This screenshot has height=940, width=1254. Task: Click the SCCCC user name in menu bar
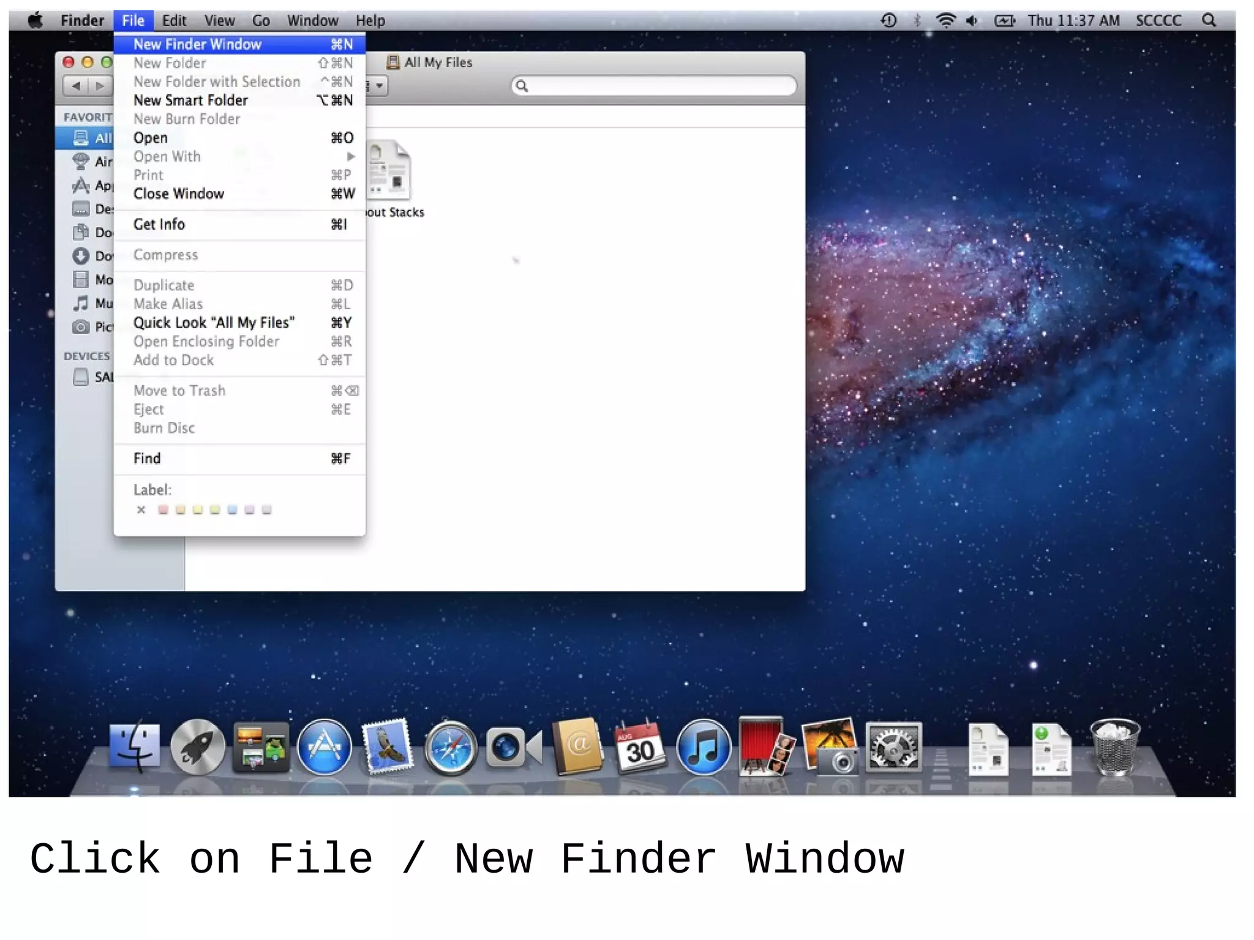[1158, 21]
